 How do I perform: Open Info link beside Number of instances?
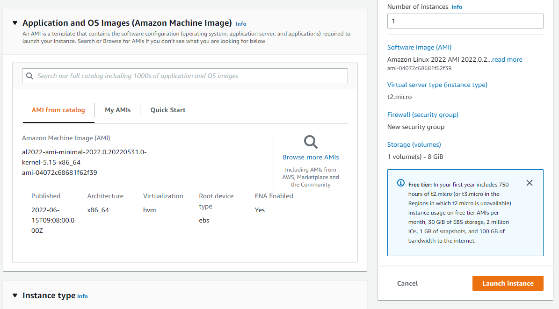457,7
